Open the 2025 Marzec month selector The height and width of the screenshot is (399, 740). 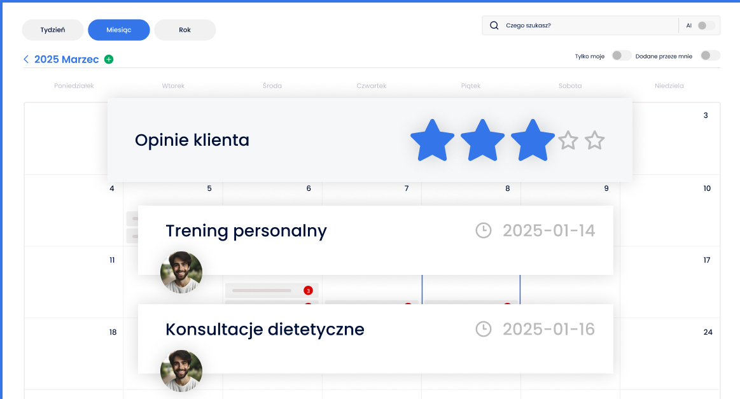click(x=67, y=59)
